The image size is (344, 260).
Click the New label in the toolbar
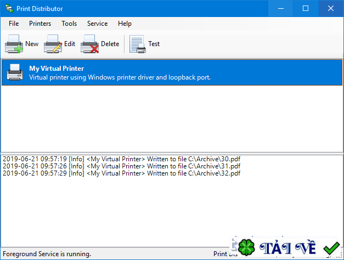pos(32,44)
